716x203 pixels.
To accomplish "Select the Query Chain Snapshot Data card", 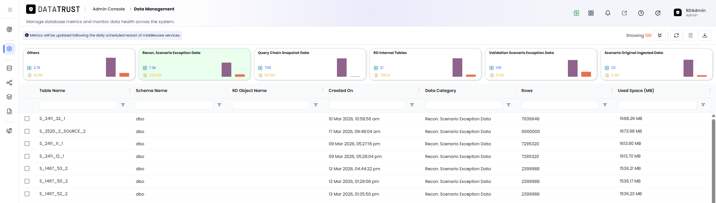I will click(x=310, y=64).
